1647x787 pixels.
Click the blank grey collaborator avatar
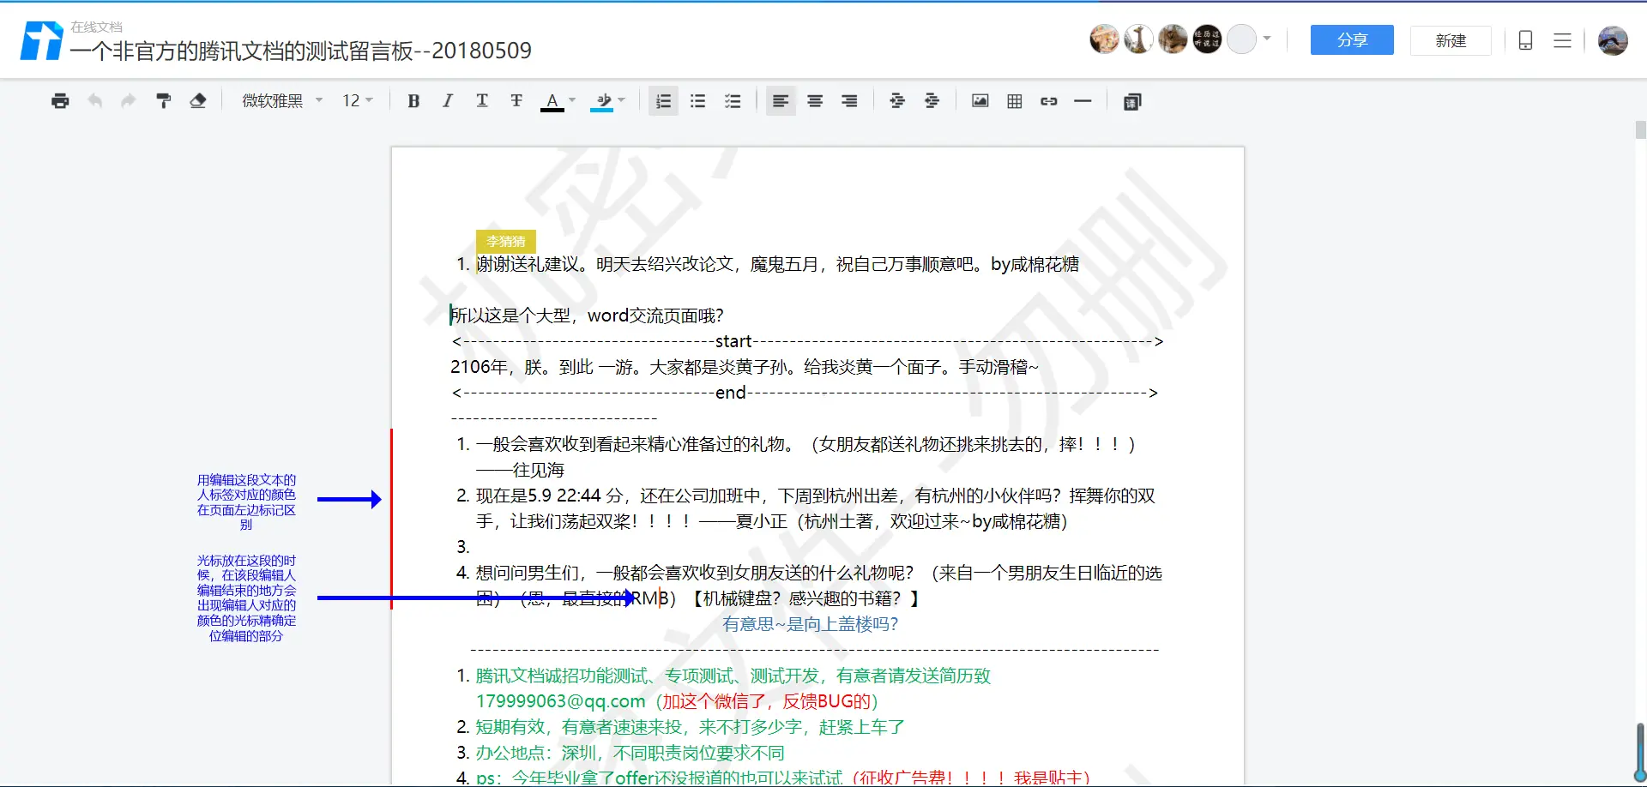(x=1241, y=39)
